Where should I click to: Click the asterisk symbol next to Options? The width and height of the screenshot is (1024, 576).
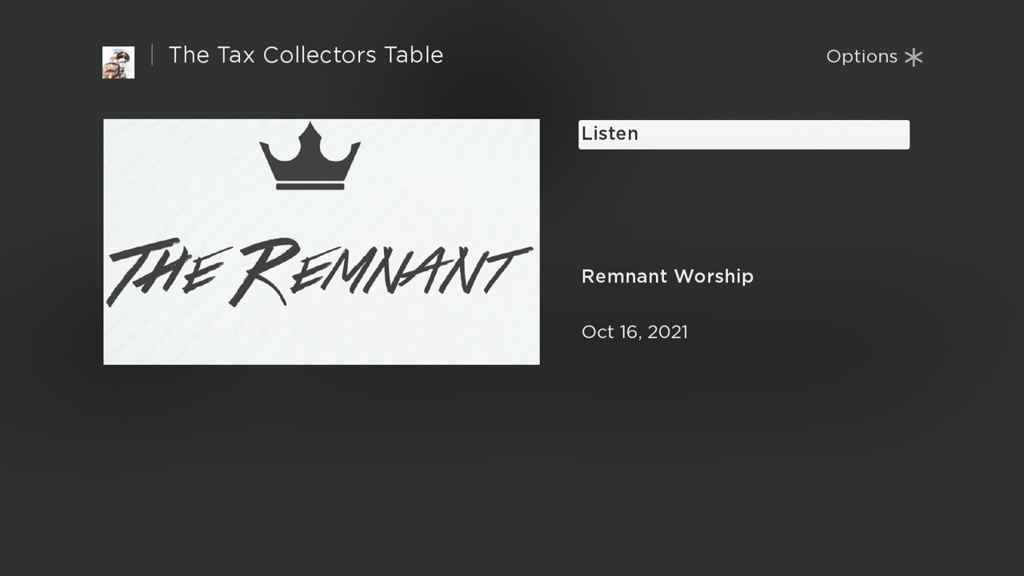coord(913,57)
